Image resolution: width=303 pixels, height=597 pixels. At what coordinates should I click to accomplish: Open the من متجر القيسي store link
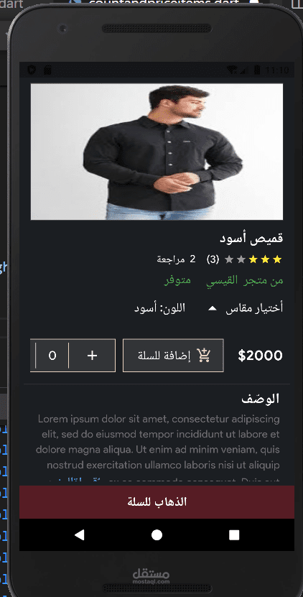(245, 281)
